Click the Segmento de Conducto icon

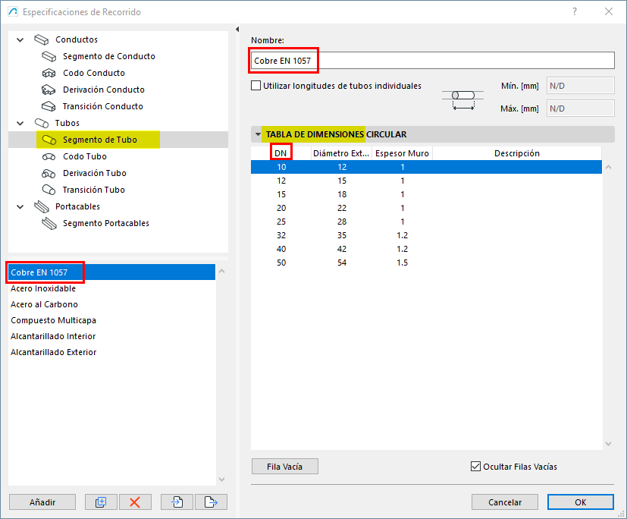point(49,56)
